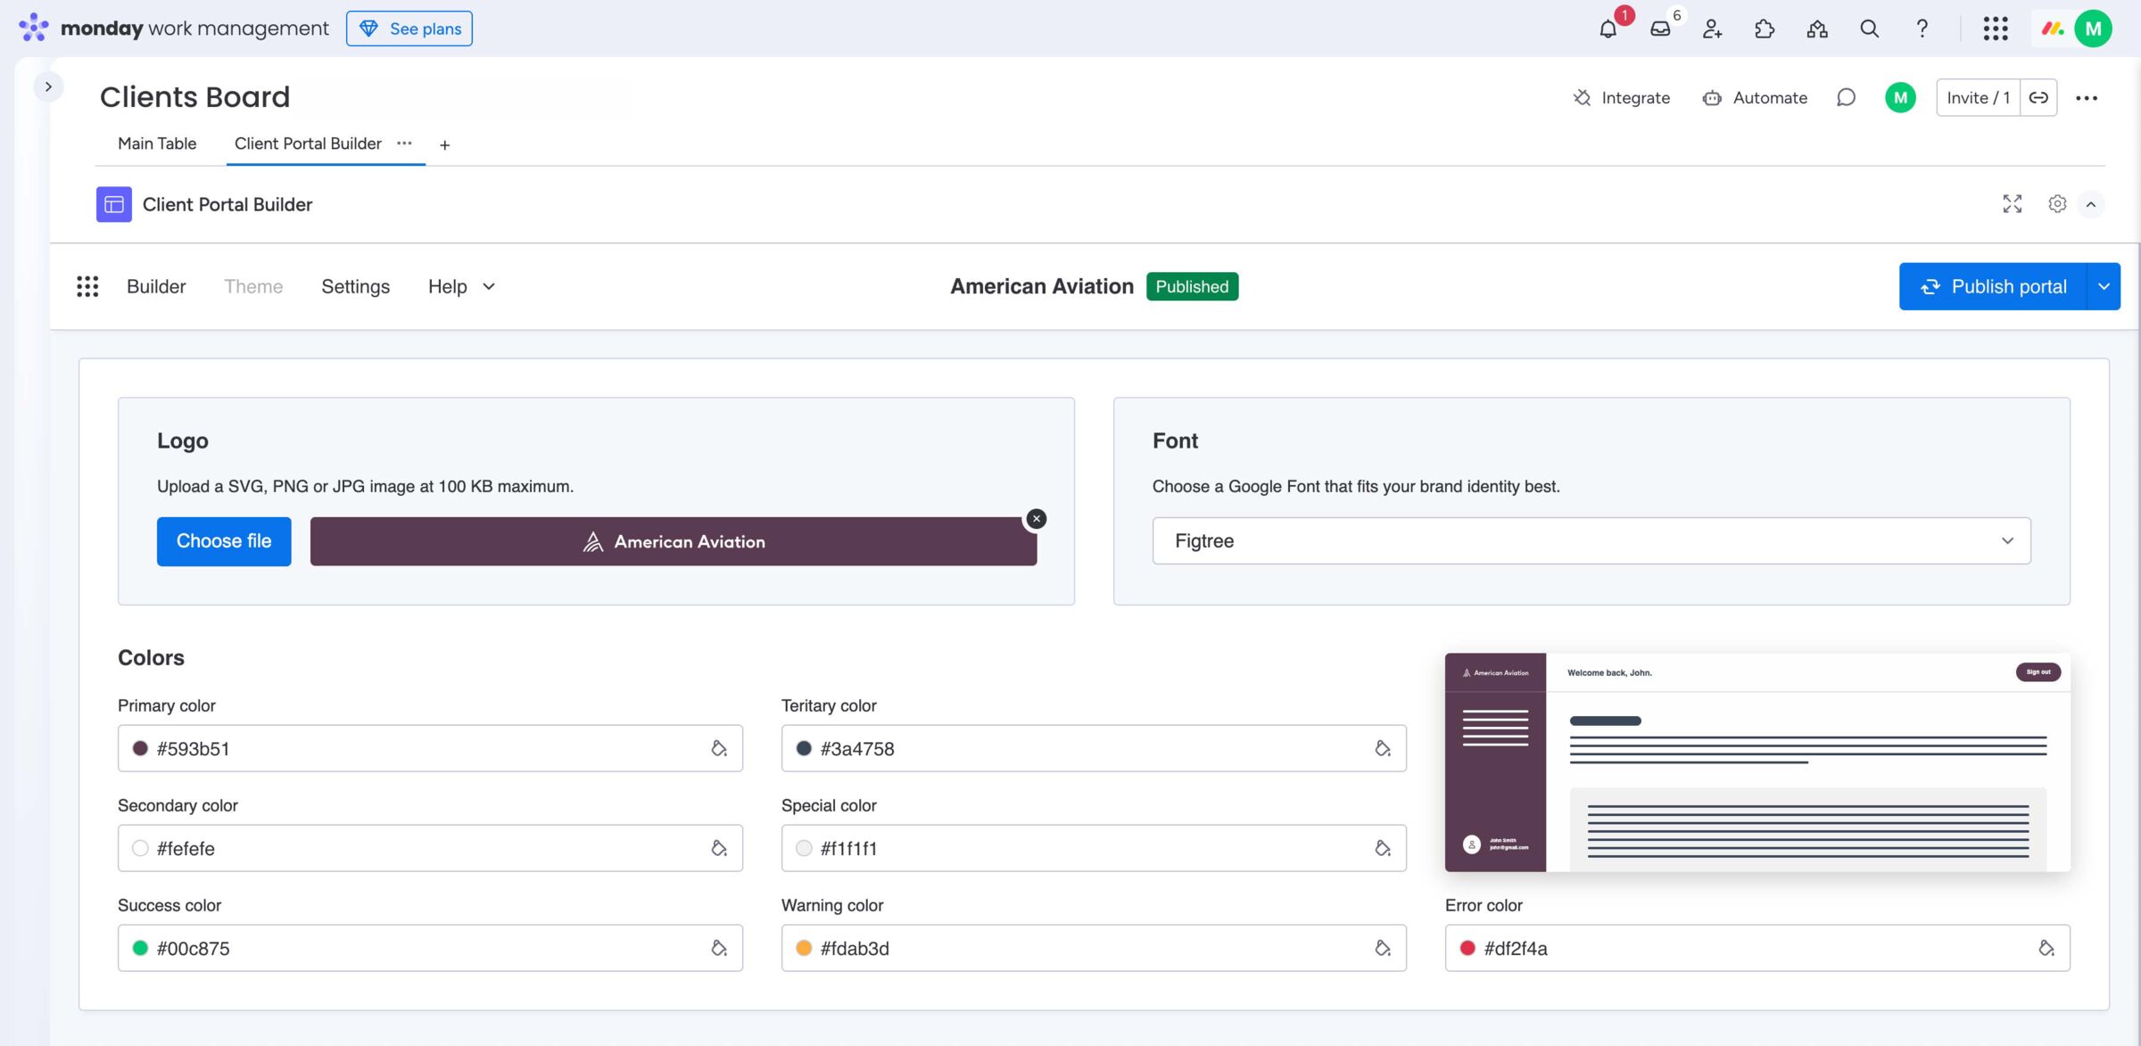Open Client Portal Builder tab options dots
Screen dimensions: 2141x1046
click(404, 143)
